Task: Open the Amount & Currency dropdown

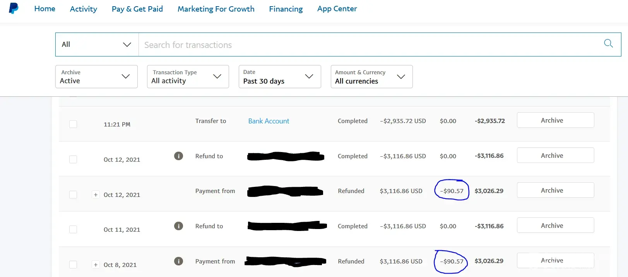Action: point(371,77)
